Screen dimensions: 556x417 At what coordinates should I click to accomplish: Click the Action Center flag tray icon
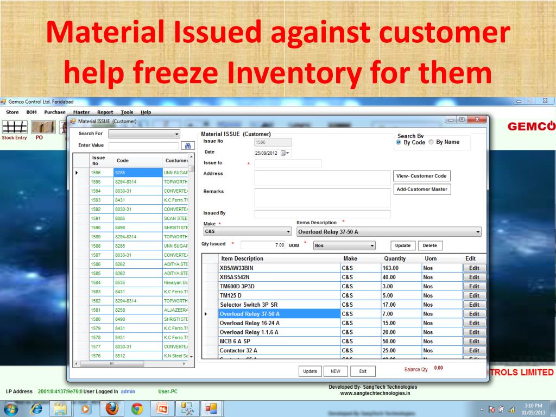pyautogui.click(x=491, y=409)
